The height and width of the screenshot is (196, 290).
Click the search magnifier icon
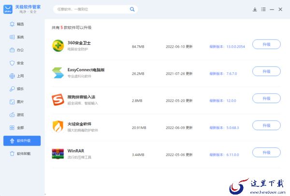coord(132,9)
